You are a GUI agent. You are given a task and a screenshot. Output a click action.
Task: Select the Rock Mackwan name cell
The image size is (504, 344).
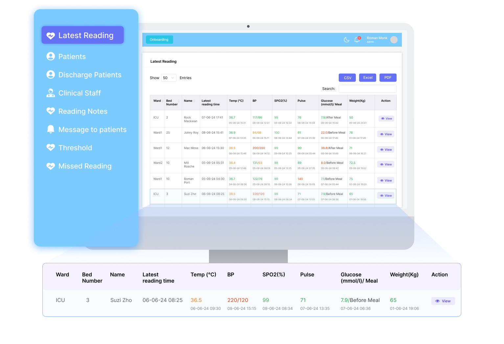click(191, 119)
